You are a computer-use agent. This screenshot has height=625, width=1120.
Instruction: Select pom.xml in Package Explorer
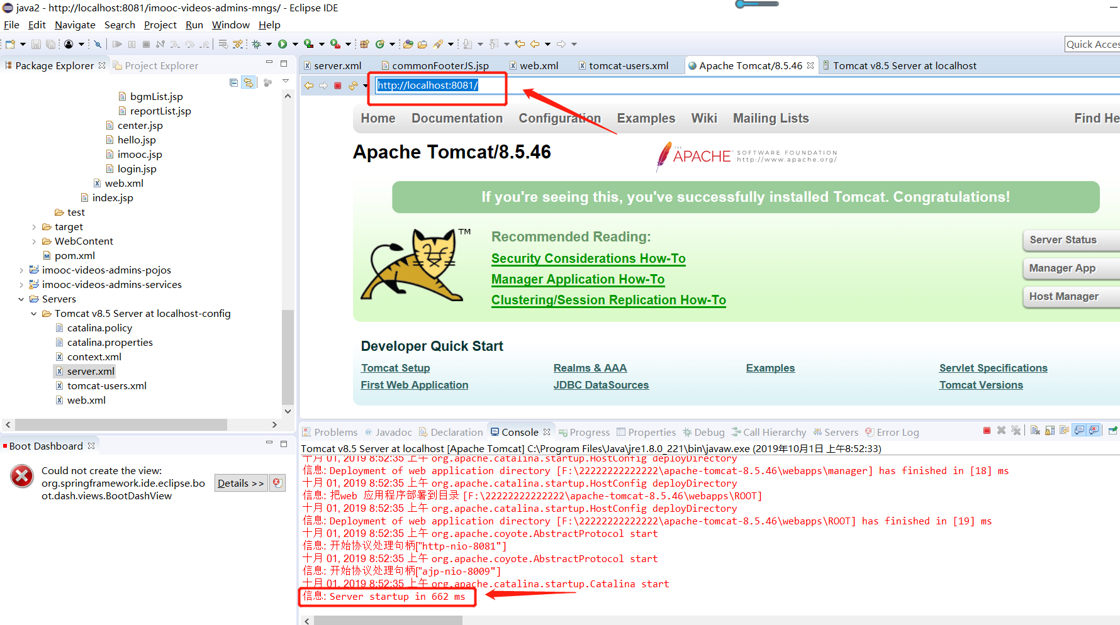click(74, 256)
